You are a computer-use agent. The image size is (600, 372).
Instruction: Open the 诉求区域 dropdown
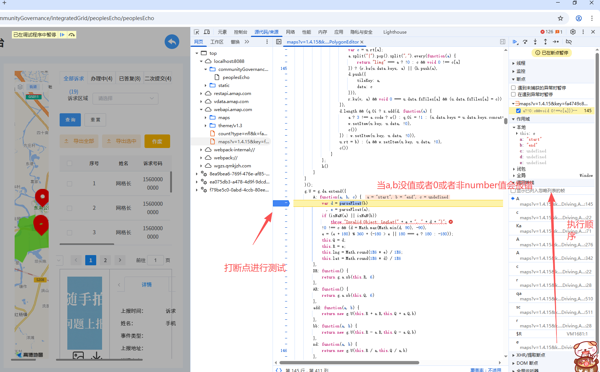click(125, 98)
